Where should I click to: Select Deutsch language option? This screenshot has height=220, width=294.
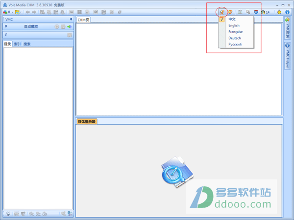tap(236, 38)
